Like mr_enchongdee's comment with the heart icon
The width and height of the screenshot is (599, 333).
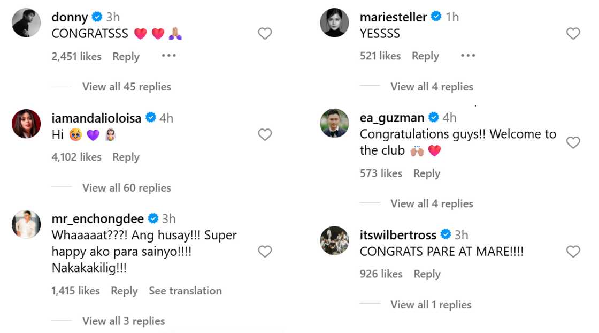point(265,251)
